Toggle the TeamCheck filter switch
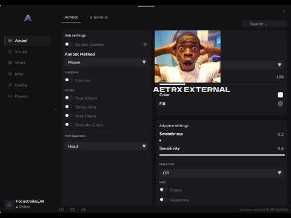The image size is (291, 218). click(x=68, y=98)
